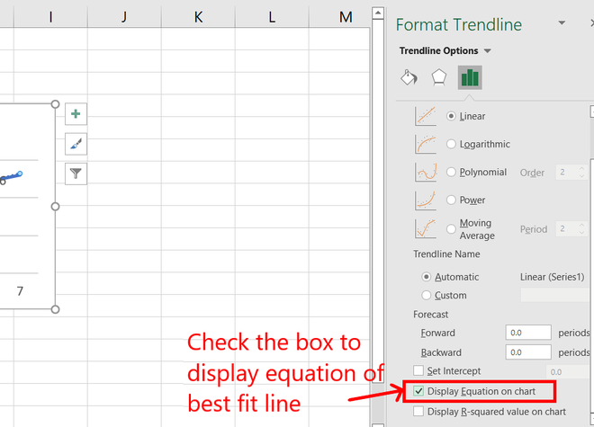Click the Forecast section label
The height and width of the screenshot is (427, 594).
431,315
